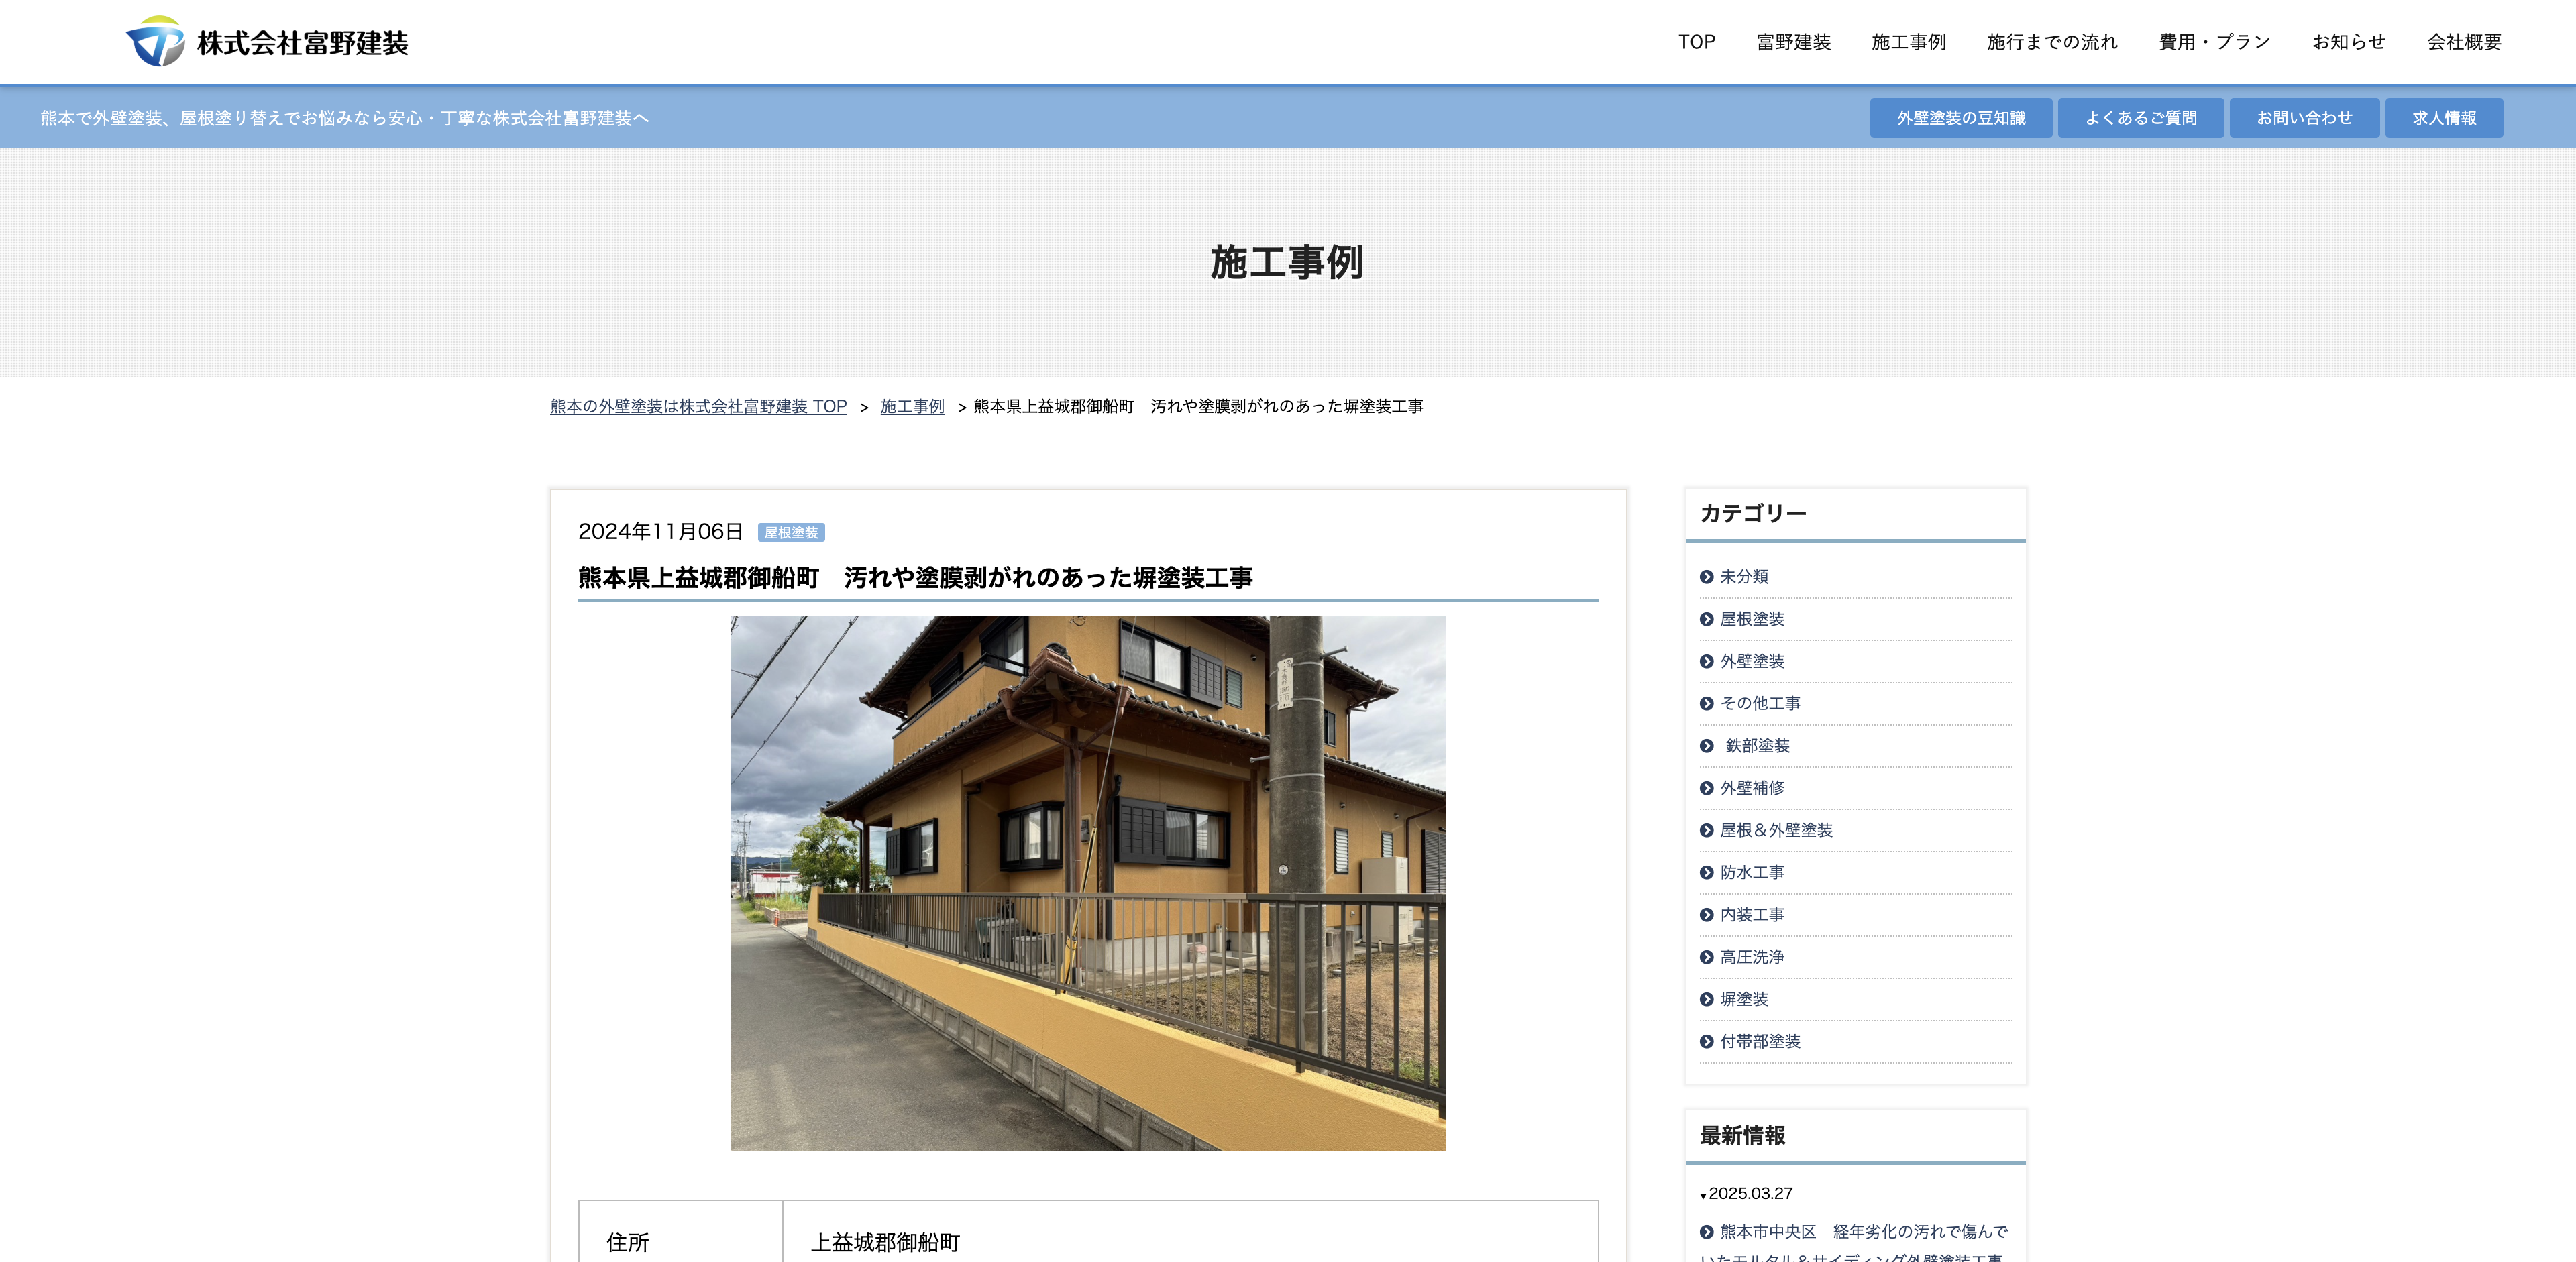The height and width of the screenshot is (1262, 2576).
Task: Click the カテゴリー sidebar heading
Action: (x=1753, y=514)
